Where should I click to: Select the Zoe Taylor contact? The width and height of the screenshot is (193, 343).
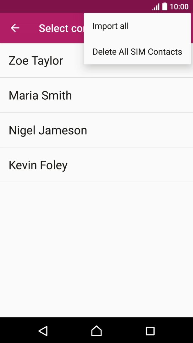click(36, 60)
